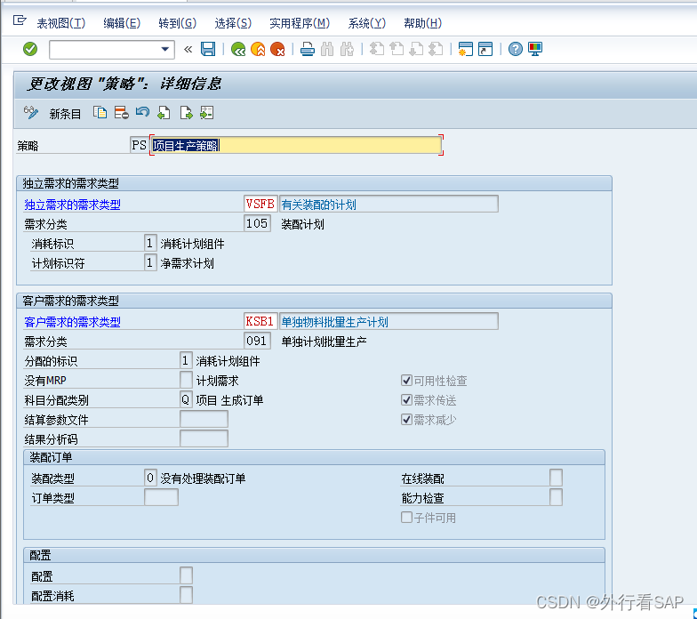Open the 表视图(T) menu
Screen dimensions: 697x619
click(60, 23)
